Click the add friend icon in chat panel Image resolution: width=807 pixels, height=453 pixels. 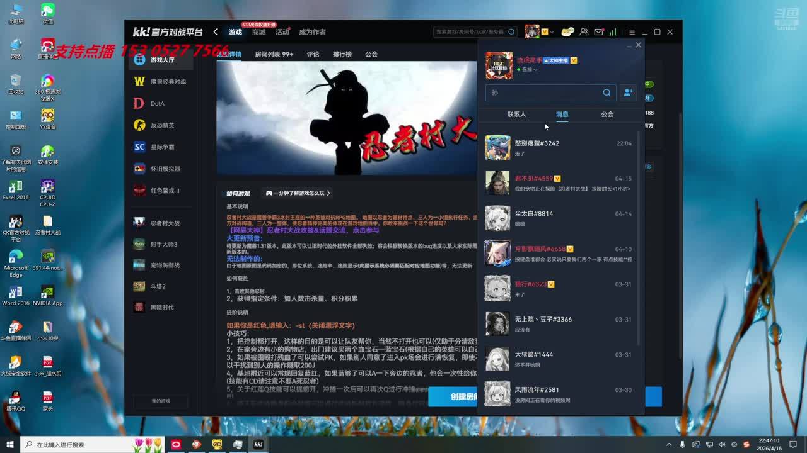click(628, 92)
